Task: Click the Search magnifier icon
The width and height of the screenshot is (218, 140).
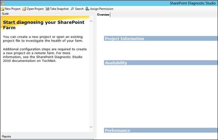Action: tap(72, 9)
